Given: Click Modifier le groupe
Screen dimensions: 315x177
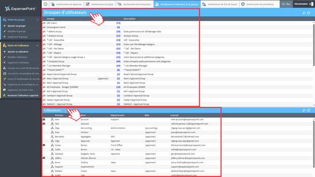Looking at the screenshot, I should (16, 32).
